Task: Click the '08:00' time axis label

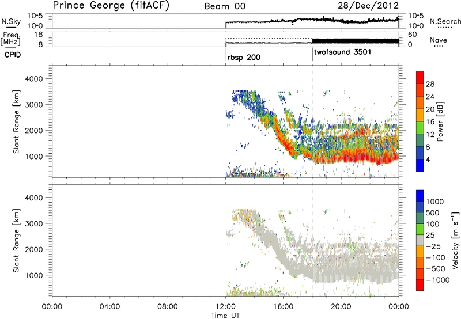Action: click(x=168, y=307)
